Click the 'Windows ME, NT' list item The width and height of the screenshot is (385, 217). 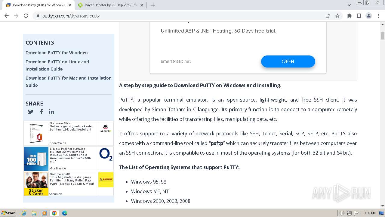[150, 191]
